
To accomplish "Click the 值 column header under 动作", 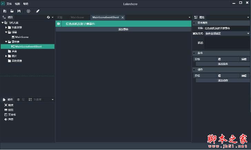I will 228,76.
